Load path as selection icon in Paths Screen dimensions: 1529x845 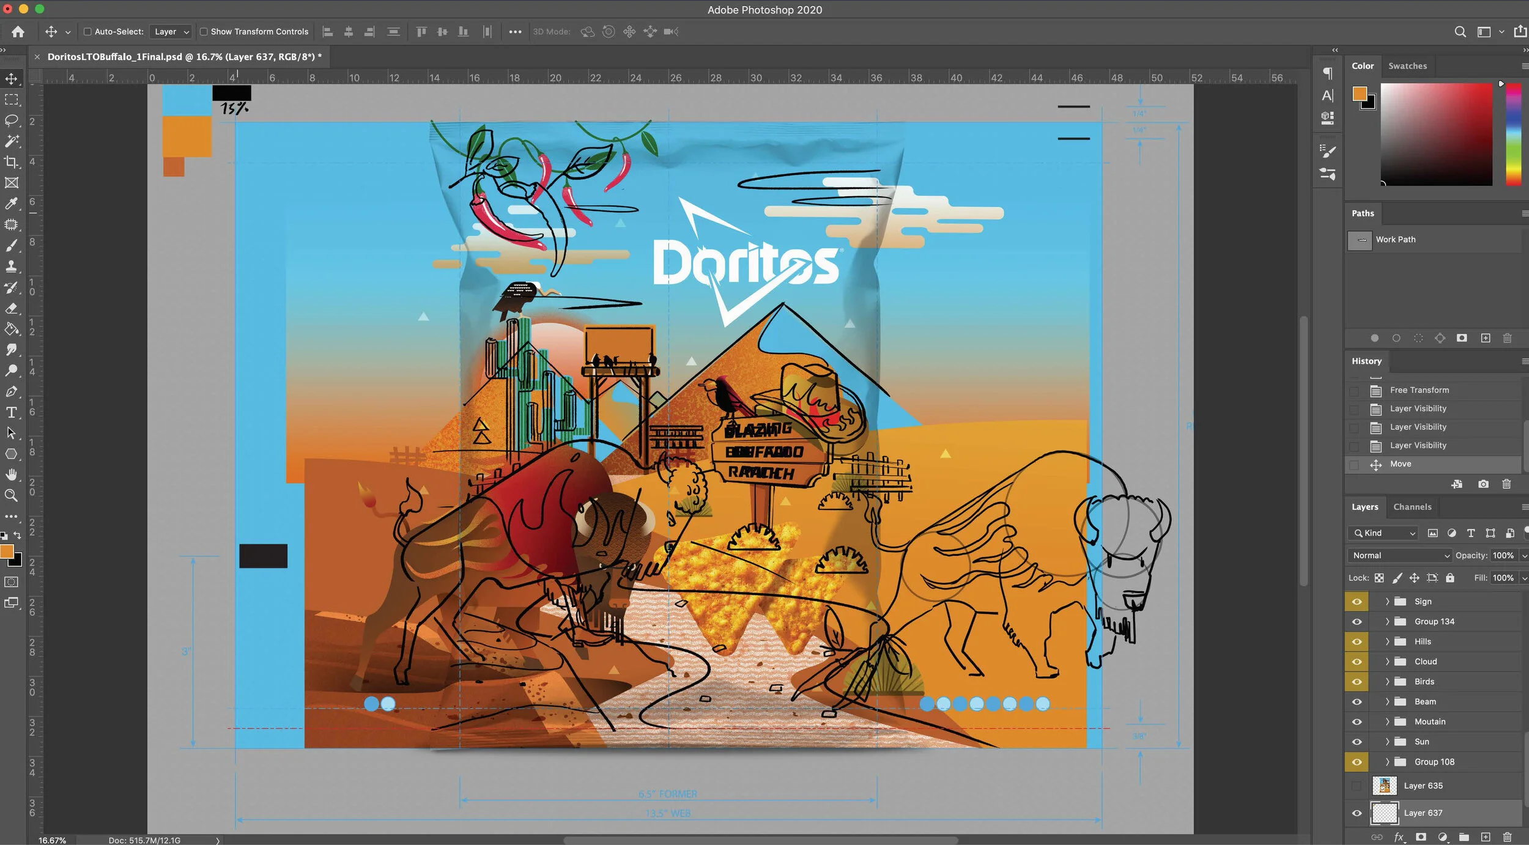tap(1418, 338)
